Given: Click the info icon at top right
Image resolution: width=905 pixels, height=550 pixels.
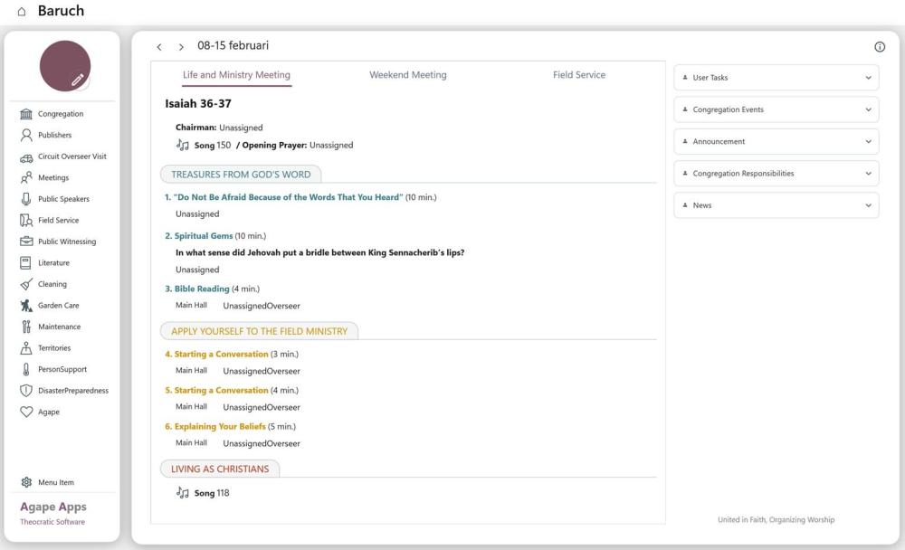Looking at the screenshot, I should point(880,47).
